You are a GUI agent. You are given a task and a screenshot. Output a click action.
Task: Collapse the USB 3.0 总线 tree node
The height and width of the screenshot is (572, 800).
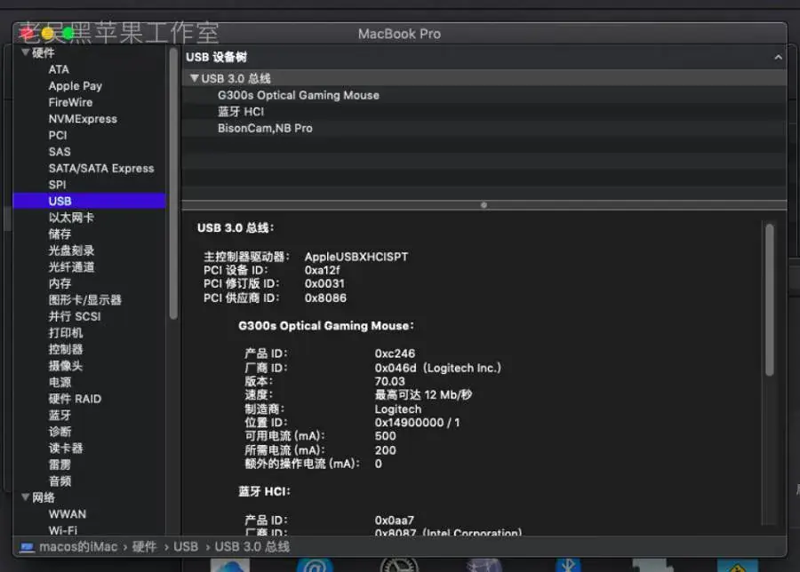(x=194, y=78)
